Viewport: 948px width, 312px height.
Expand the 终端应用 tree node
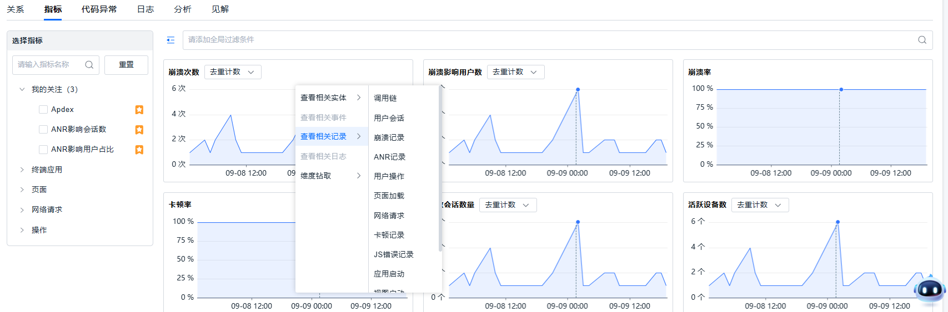point(22,170)
